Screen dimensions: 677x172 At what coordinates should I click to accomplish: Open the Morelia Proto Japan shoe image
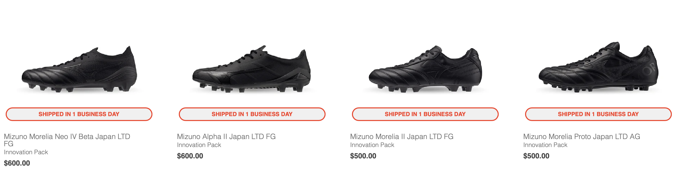pyautogui.click(x=598, y=67)
